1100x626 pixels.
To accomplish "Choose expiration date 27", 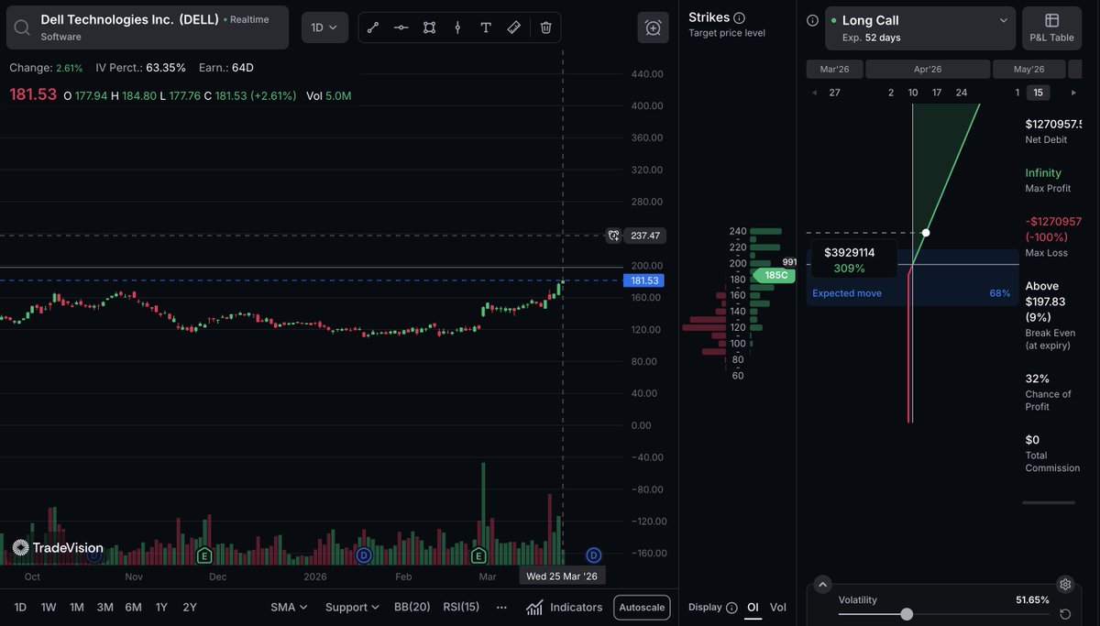I will pyautogui.click(x=834, y=93).
